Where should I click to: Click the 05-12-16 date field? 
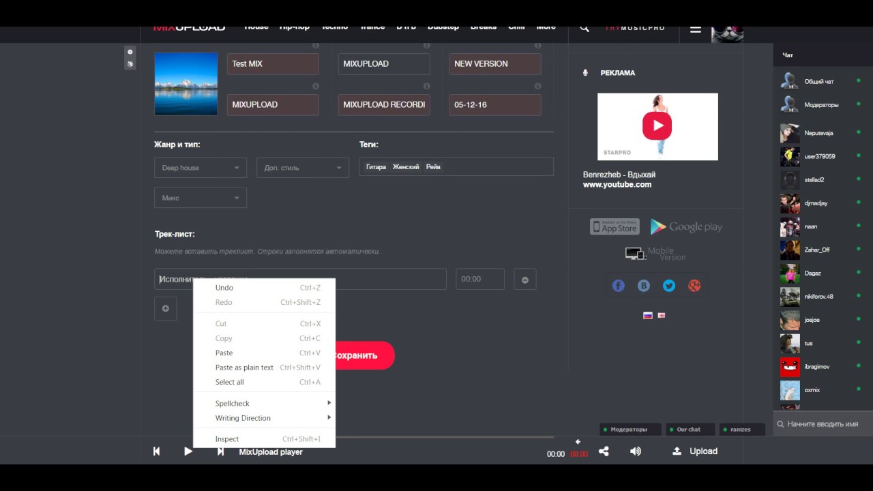pyautogui.click(x=495, y=105)
